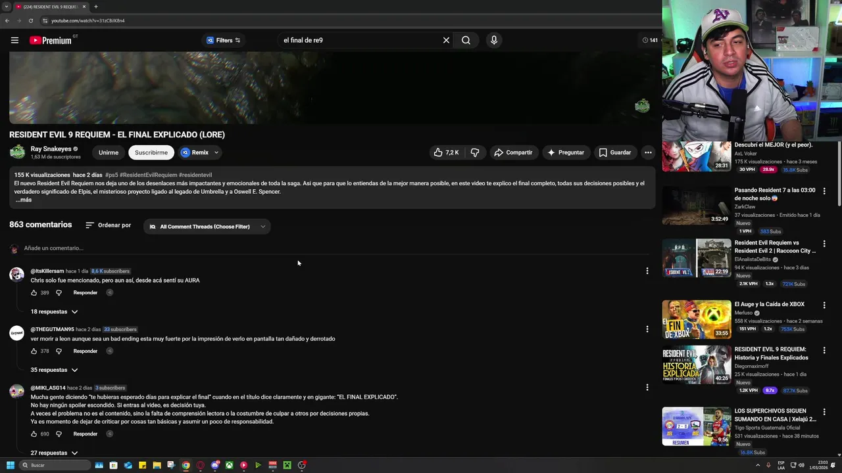
Task: Open more actions ellipsis beside Guardar
Action: (648, 152)
